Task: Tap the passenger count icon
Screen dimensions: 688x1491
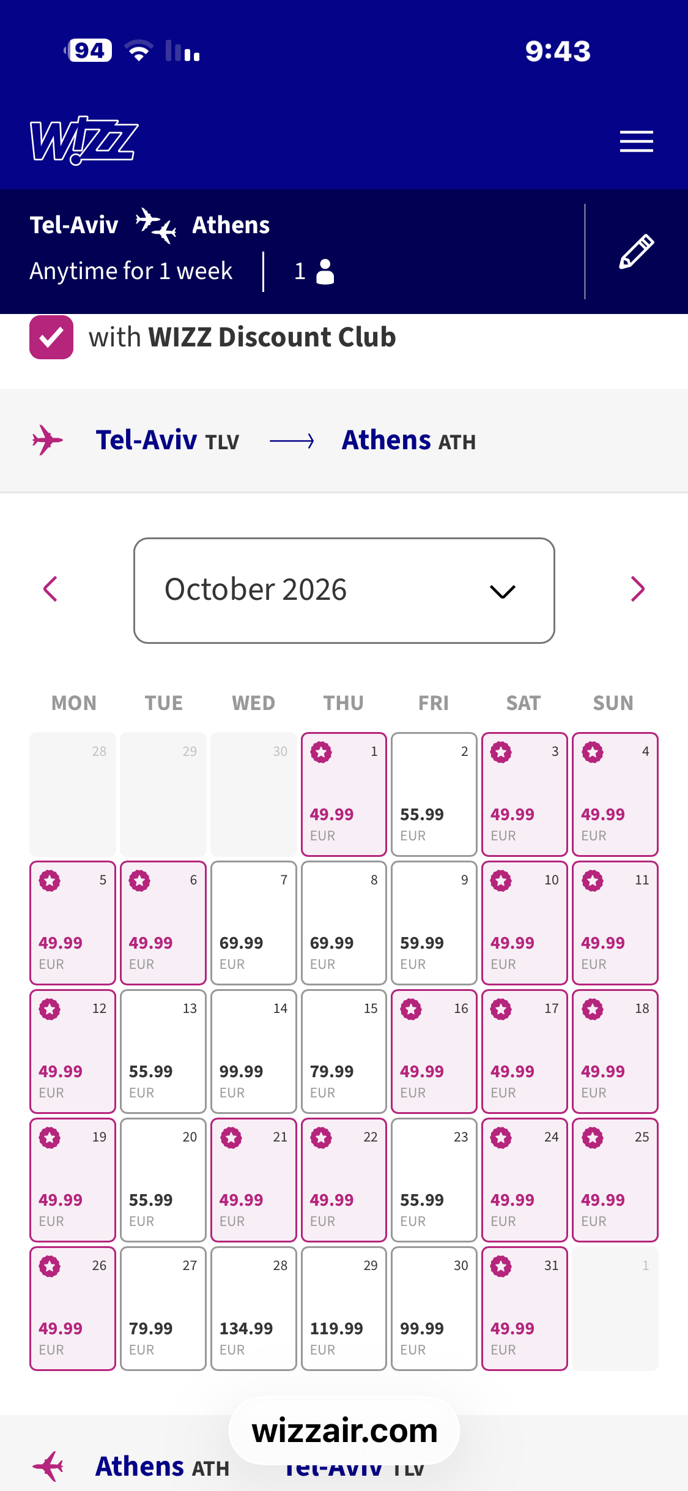Action: (325, 271)
